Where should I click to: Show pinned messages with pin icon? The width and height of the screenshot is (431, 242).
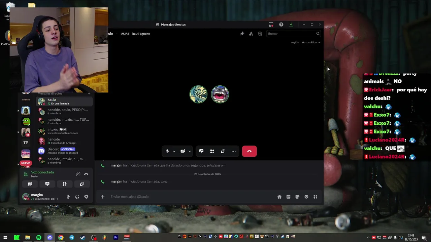[x=242, y=34]
